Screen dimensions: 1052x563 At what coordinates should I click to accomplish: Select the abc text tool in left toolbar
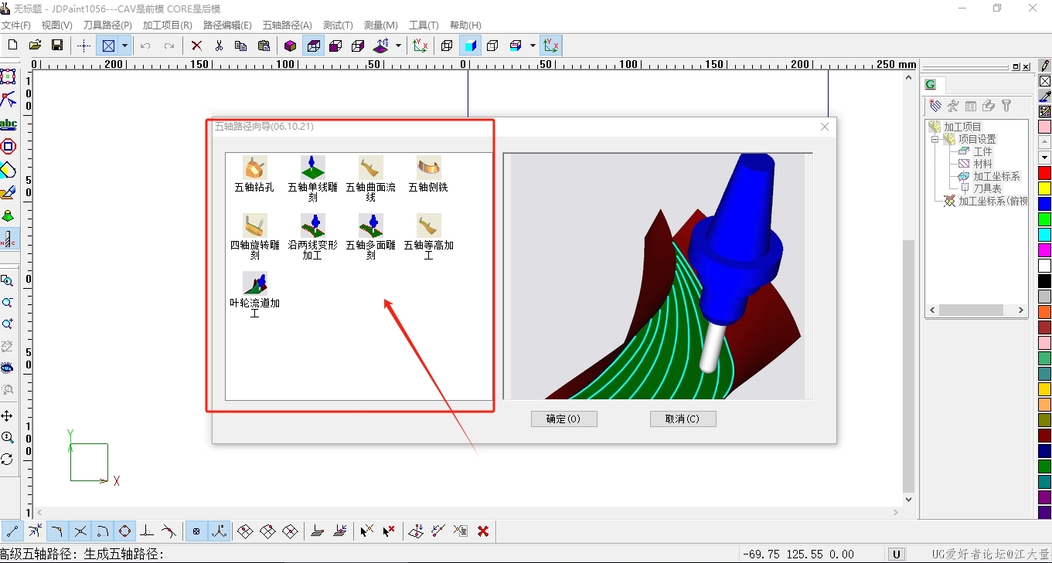[9, 124]
